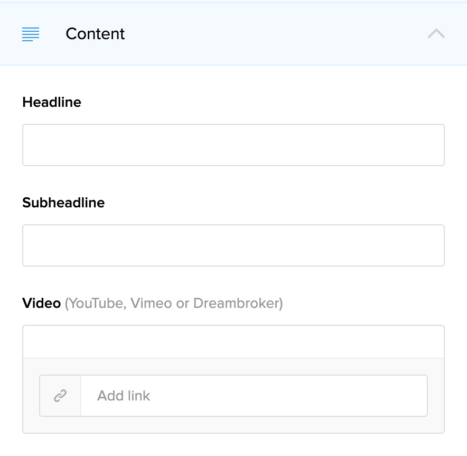This screenshot has width=467, height=456.
Task: Click the word 'or' in the video hint
Action: click(x=182, y=303)
